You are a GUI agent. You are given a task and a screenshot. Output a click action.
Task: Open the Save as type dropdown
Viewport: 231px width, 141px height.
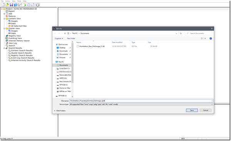click(141, 105)
